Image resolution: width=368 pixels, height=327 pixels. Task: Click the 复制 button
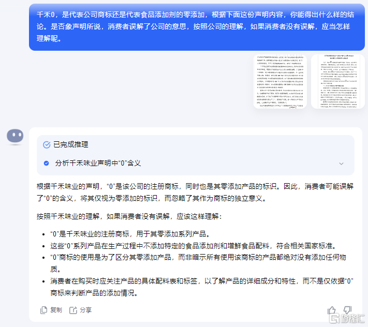click(51, 310)
